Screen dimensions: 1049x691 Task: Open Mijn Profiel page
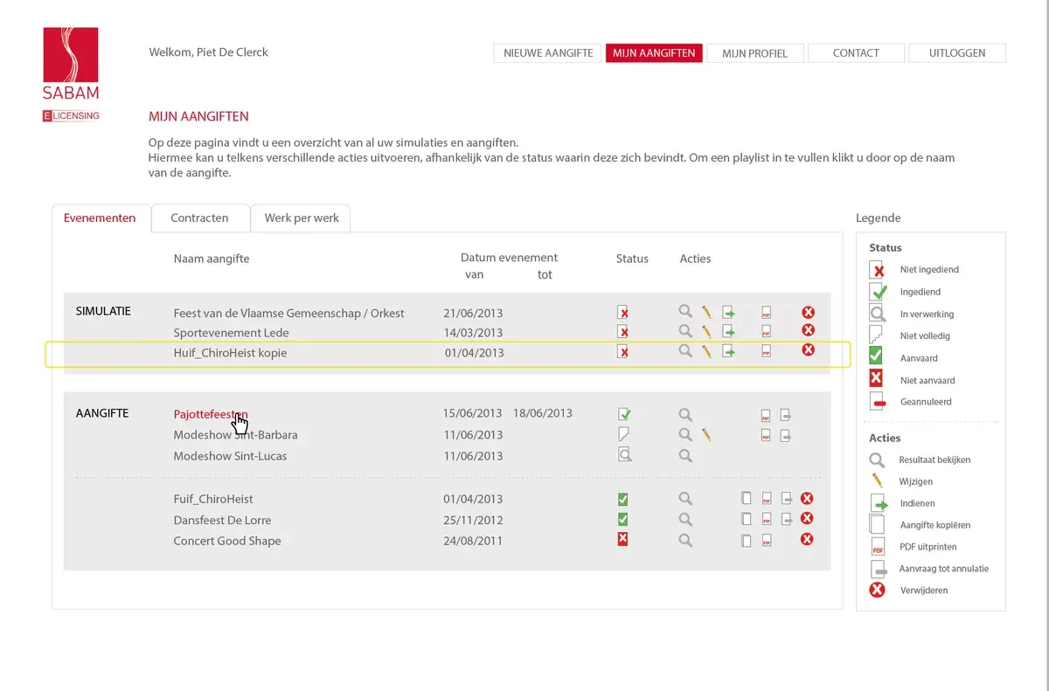click(754, 52)
